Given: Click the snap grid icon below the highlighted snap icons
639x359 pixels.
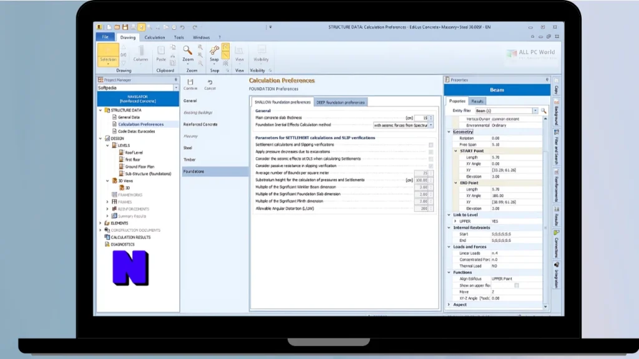Looking at the screenshot, I should pos(226,63).
